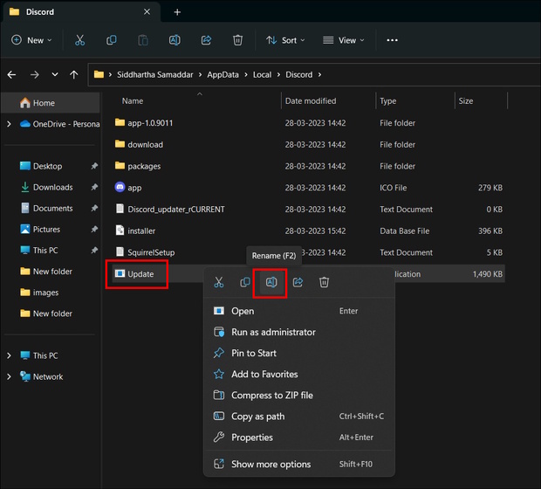This screenshot has height=489, width=541.
Task: Expand the Network tree node
Action: tap(9, 376)
